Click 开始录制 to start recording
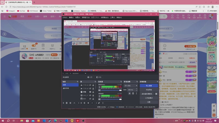The width and height of the screenshot is (219, 123). point(149,90)
